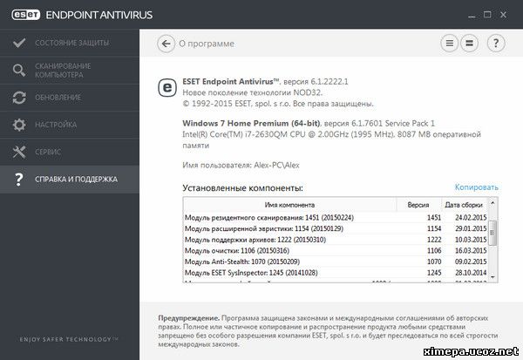Click the components list scrollbar thumb
523x360 pixels.
(x=492, y=233)
